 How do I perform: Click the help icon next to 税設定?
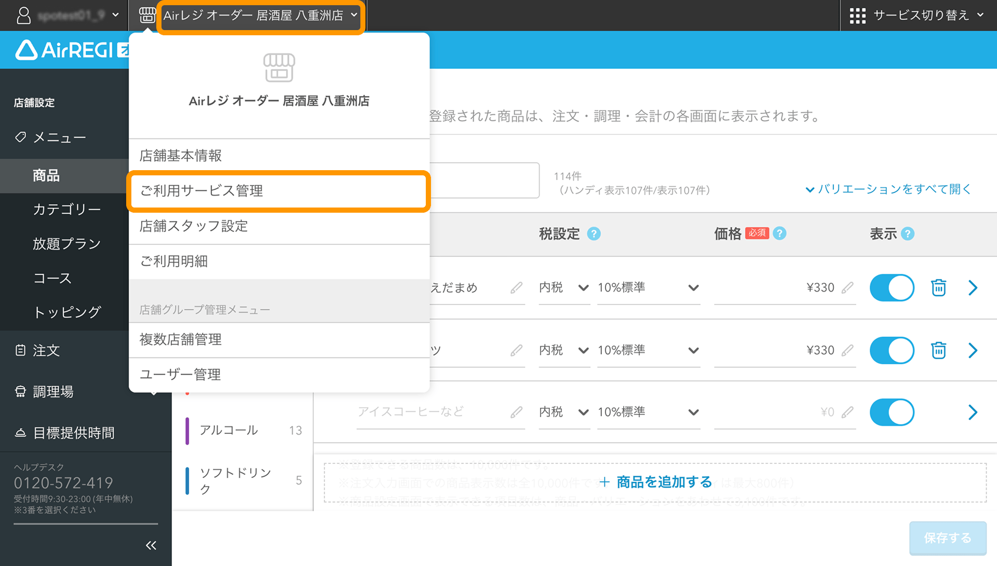[x=594, y=234]
